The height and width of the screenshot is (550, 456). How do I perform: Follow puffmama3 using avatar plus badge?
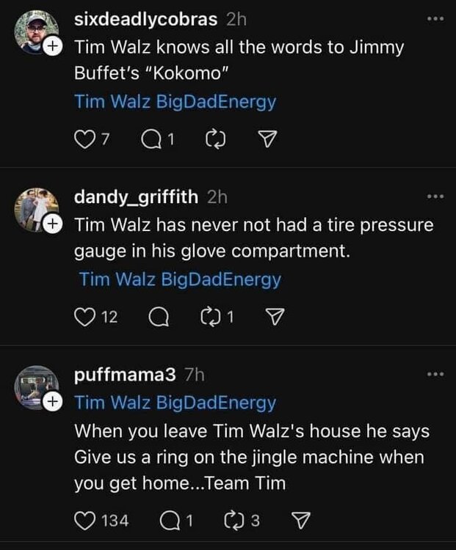tap(52, 402)
